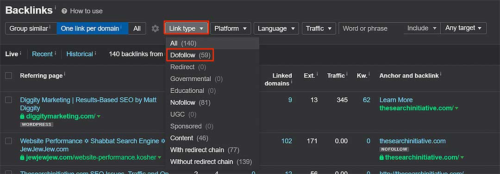Choose Governmental (0) option
500x174 pixels.
click(212, 79)
